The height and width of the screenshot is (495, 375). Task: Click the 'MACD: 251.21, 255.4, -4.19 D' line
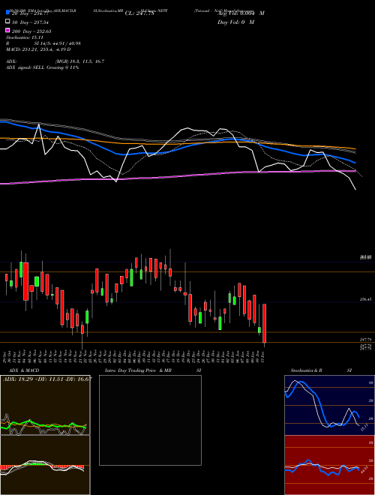tap(38, 49)
